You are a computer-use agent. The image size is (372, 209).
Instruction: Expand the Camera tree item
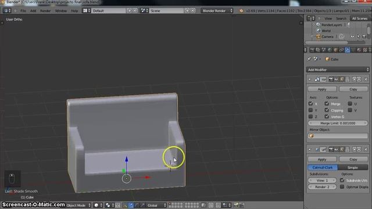[x=313, y=37]
